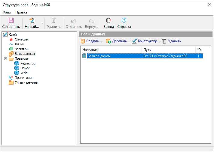
Task: Open the Правка menu
Action: click(x=21, y=12)
